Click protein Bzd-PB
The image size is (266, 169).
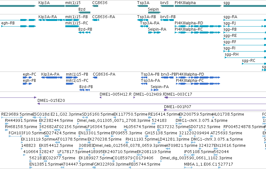click(84, 90)
